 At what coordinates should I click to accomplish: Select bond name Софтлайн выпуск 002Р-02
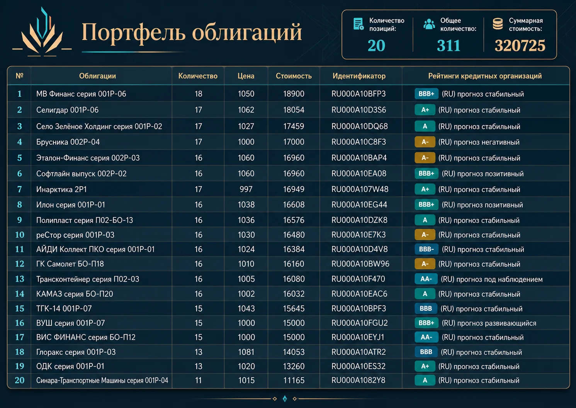pos(82,174)
